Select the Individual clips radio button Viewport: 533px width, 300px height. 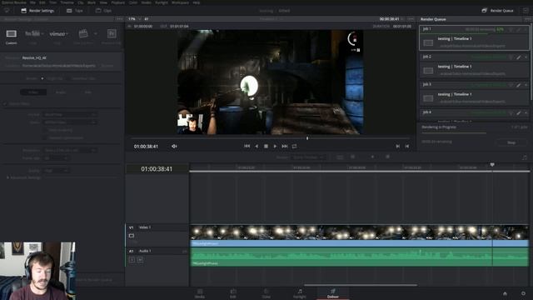pyautogui.click(x=68, y=78)
